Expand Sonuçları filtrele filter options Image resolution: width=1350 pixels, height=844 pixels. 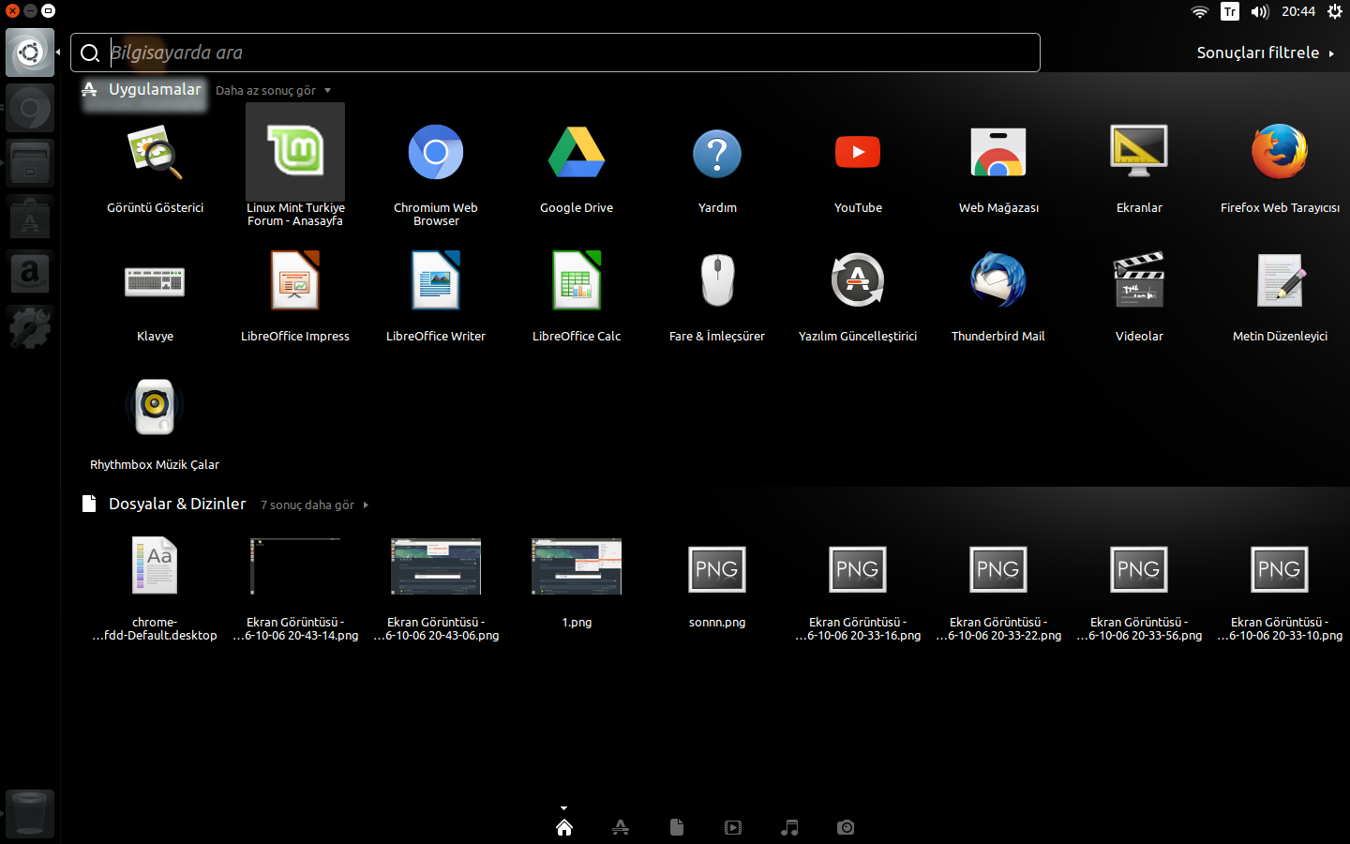point(1266,53)
